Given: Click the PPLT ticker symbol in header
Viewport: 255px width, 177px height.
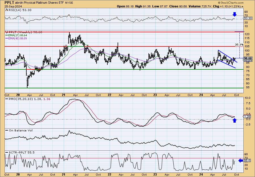Looking at the screenshot, I should click(10, 3).
